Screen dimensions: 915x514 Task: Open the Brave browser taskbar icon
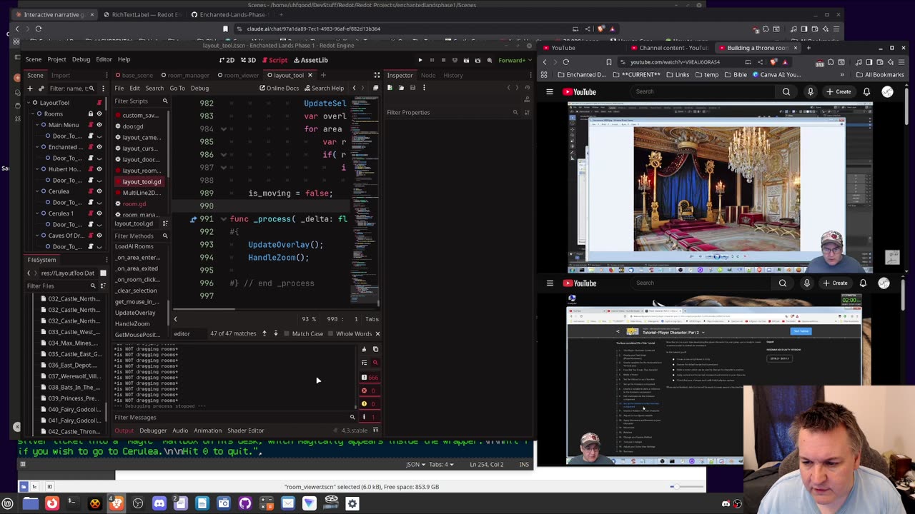[x=116, y=503]
